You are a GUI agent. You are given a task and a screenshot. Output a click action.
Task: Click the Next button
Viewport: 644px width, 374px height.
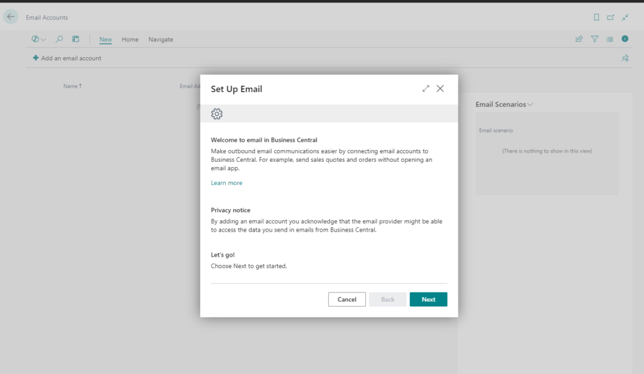point(428,299)
